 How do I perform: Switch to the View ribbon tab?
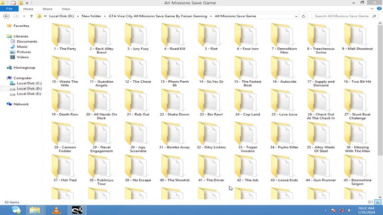tap(66, 9)
